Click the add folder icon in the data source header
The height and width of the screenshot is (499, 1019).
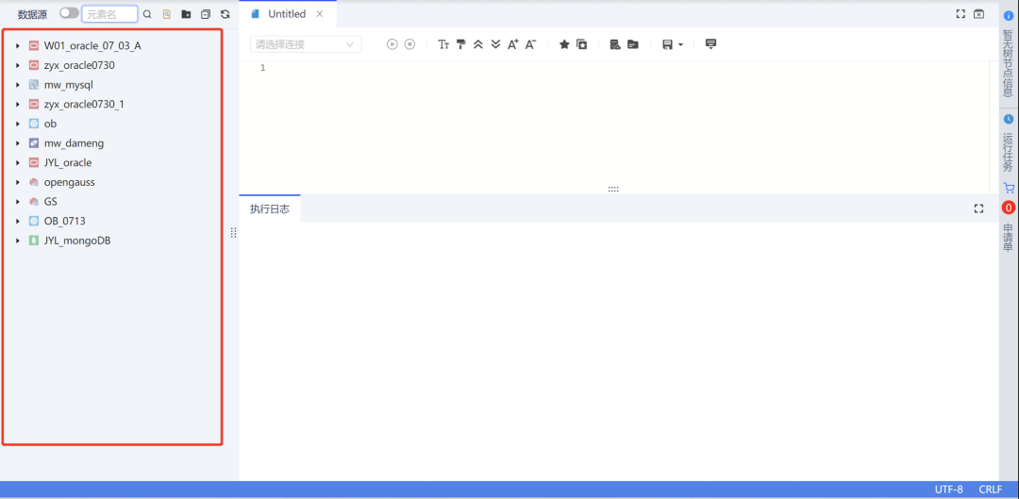186,14
